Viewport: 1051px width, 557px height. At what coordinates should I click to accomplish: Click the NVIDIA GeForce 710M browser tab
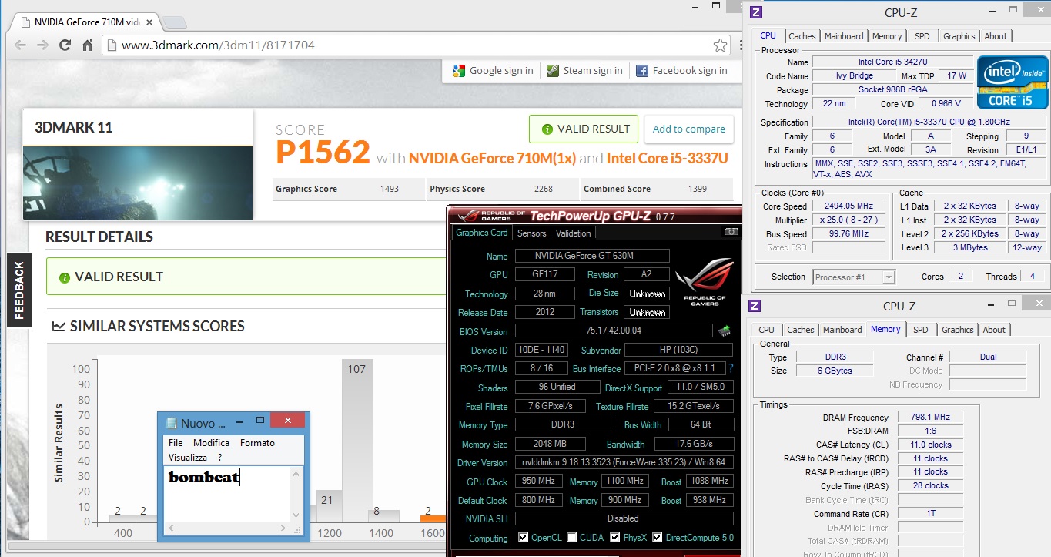click(x=89, y=22)
